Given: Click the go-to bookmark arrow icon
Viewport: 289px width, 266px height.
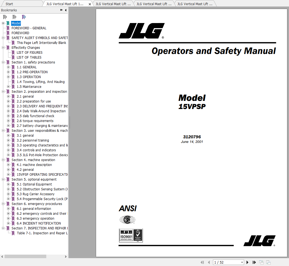Looking at the screenshot, I should pyautogui.click(x=24, y=17).
